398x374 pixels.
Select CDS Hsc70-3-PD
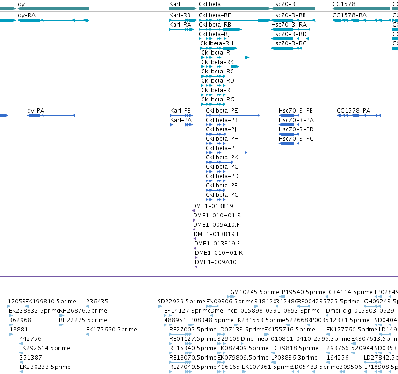coord(296,129)
